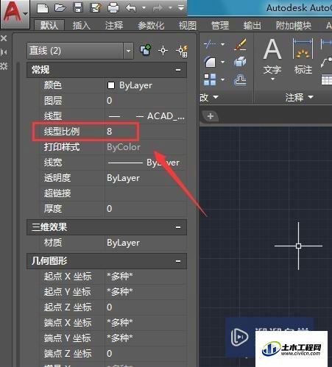Collapse the 几何图形 section

178,261
